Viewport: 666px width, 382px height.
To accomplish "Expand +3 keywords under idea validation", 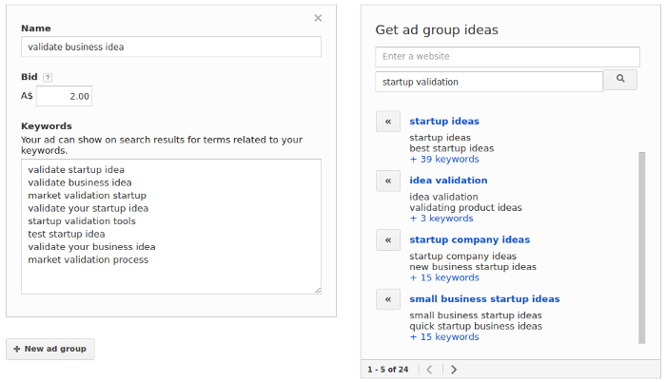I will 441,219.
